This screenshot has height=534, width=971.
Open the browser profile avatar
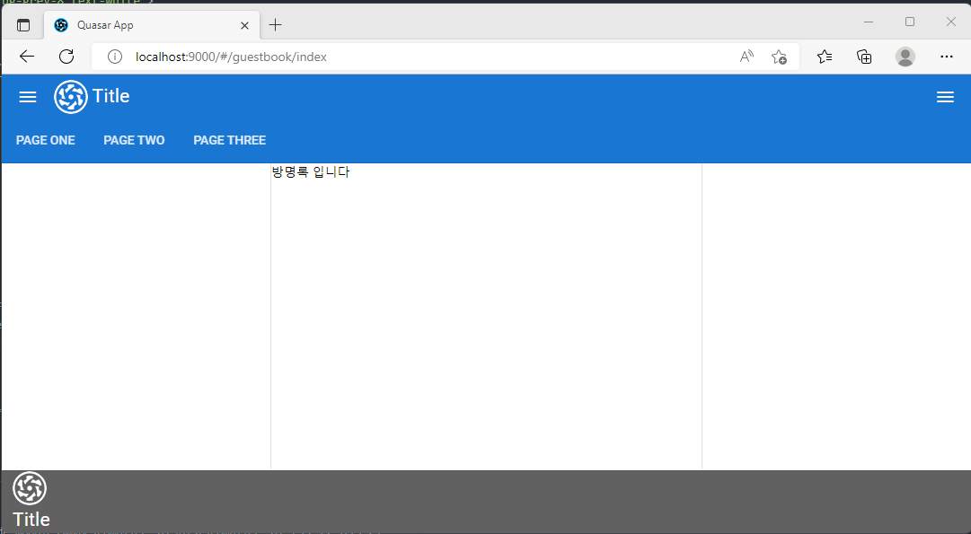click(x=905, y=57)
